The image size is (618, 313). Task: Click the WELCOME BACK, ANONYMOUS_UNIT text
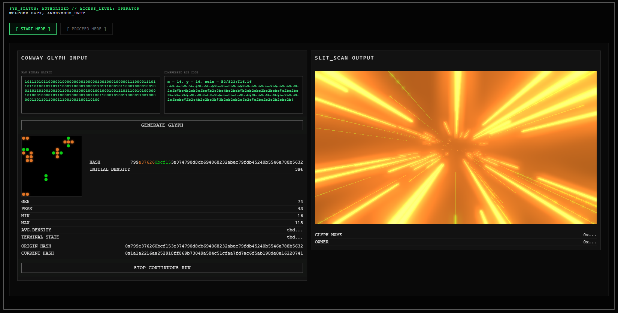pos(47,13)
